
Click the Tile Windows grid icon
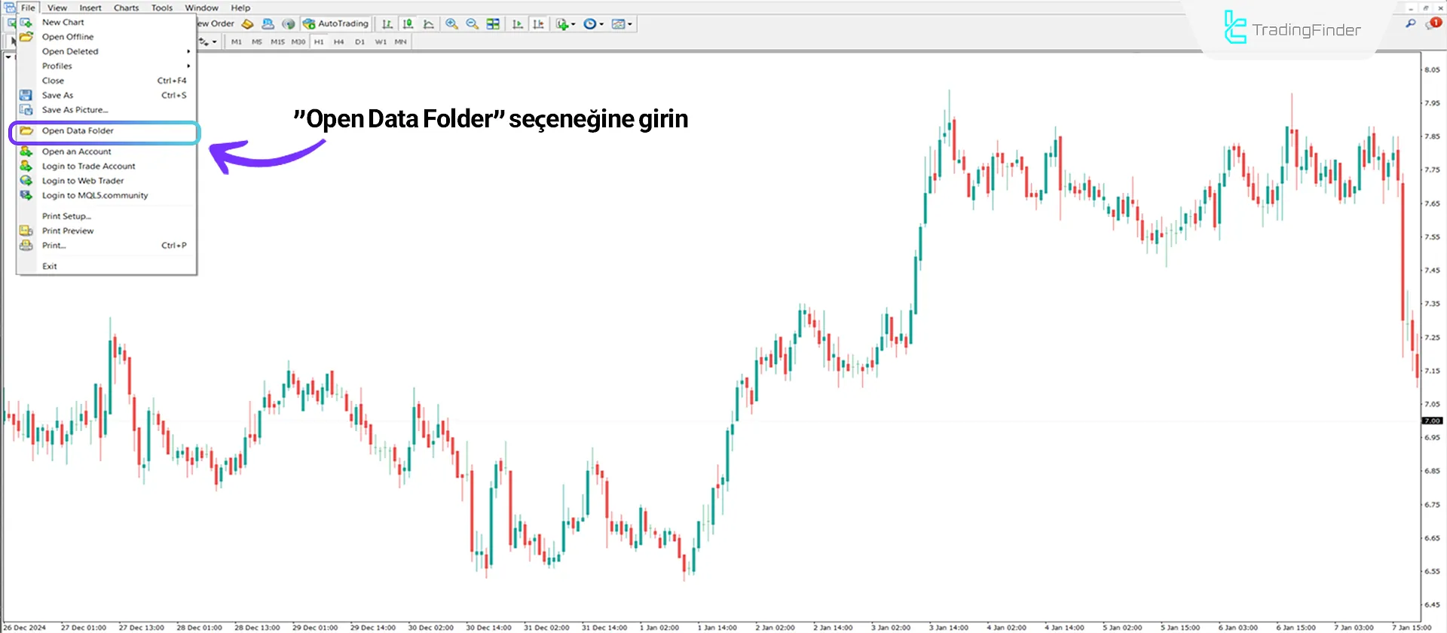pyautogui.click(x=493, y=24)
